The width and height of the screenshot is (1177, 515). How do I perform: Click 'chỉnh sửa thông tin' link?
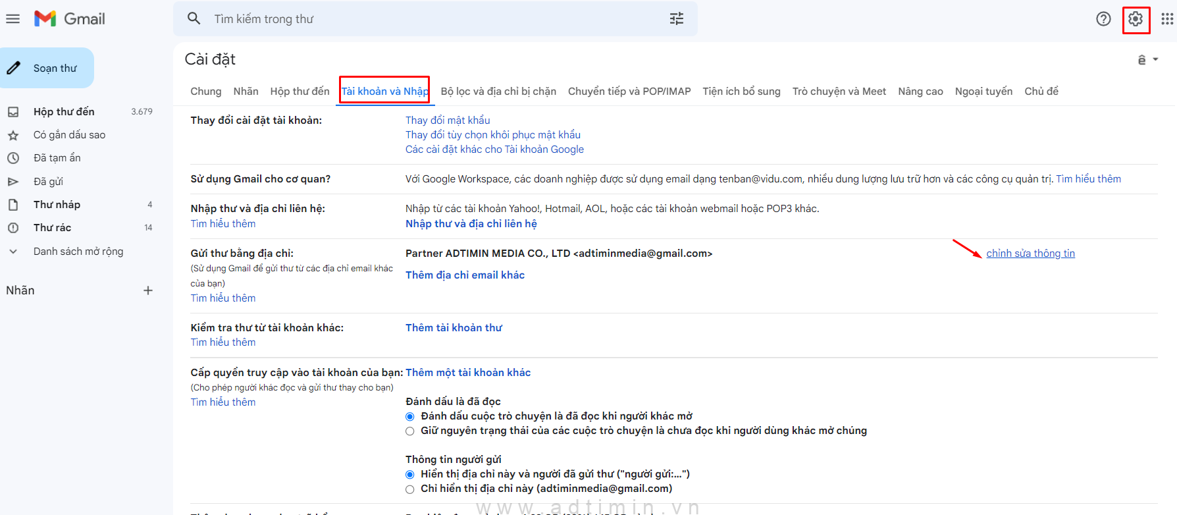point(1030,254)
